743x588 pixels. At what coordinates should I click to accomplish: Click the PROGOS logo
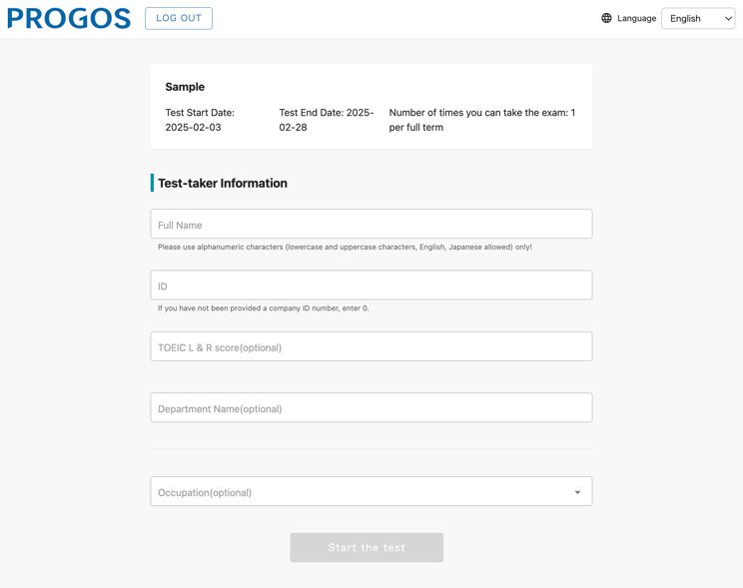click(69, 19)
